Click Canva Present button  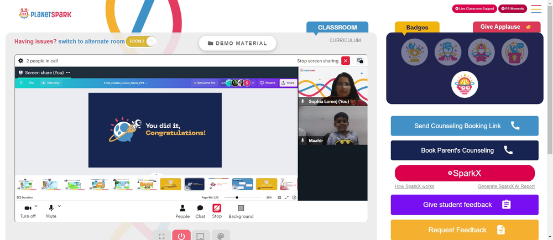tap(267, 83)
